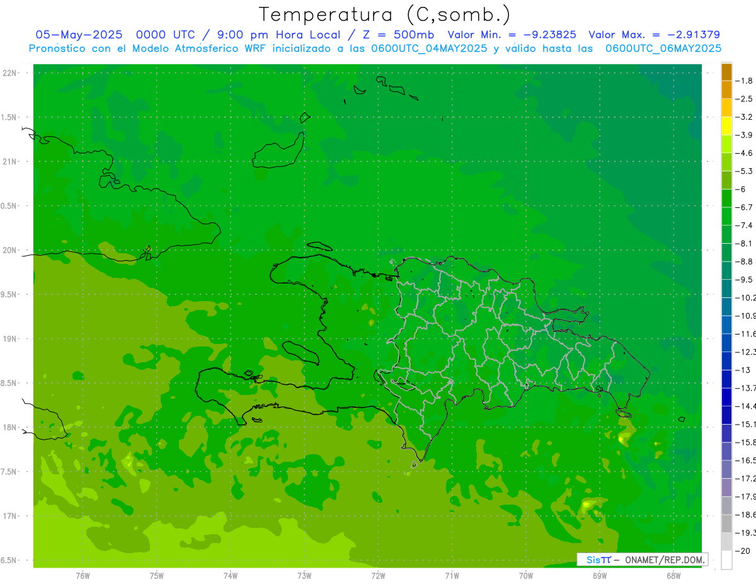Click the "-6.7" legend value

pos(745,207)
